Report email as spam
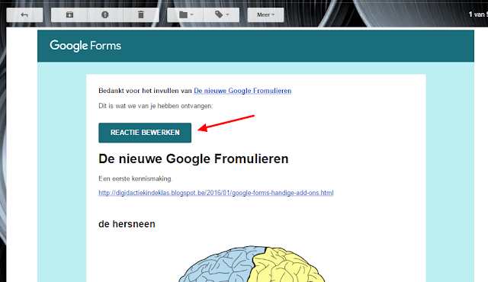Screen dimensions: 488x282 click(105, 15)
